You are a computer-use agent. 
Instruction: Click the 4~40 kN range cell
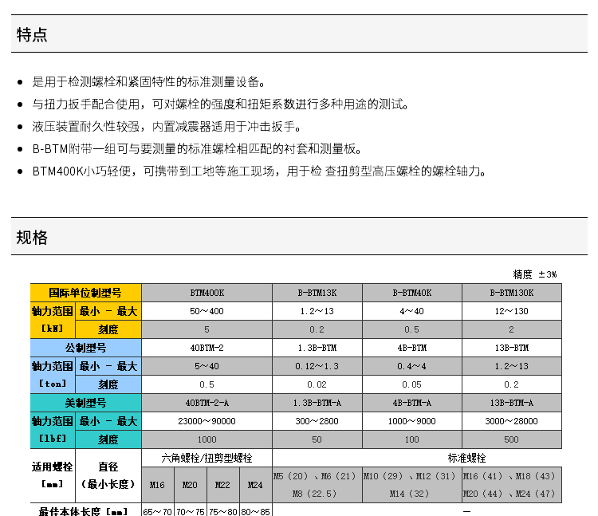coord(412,311)
